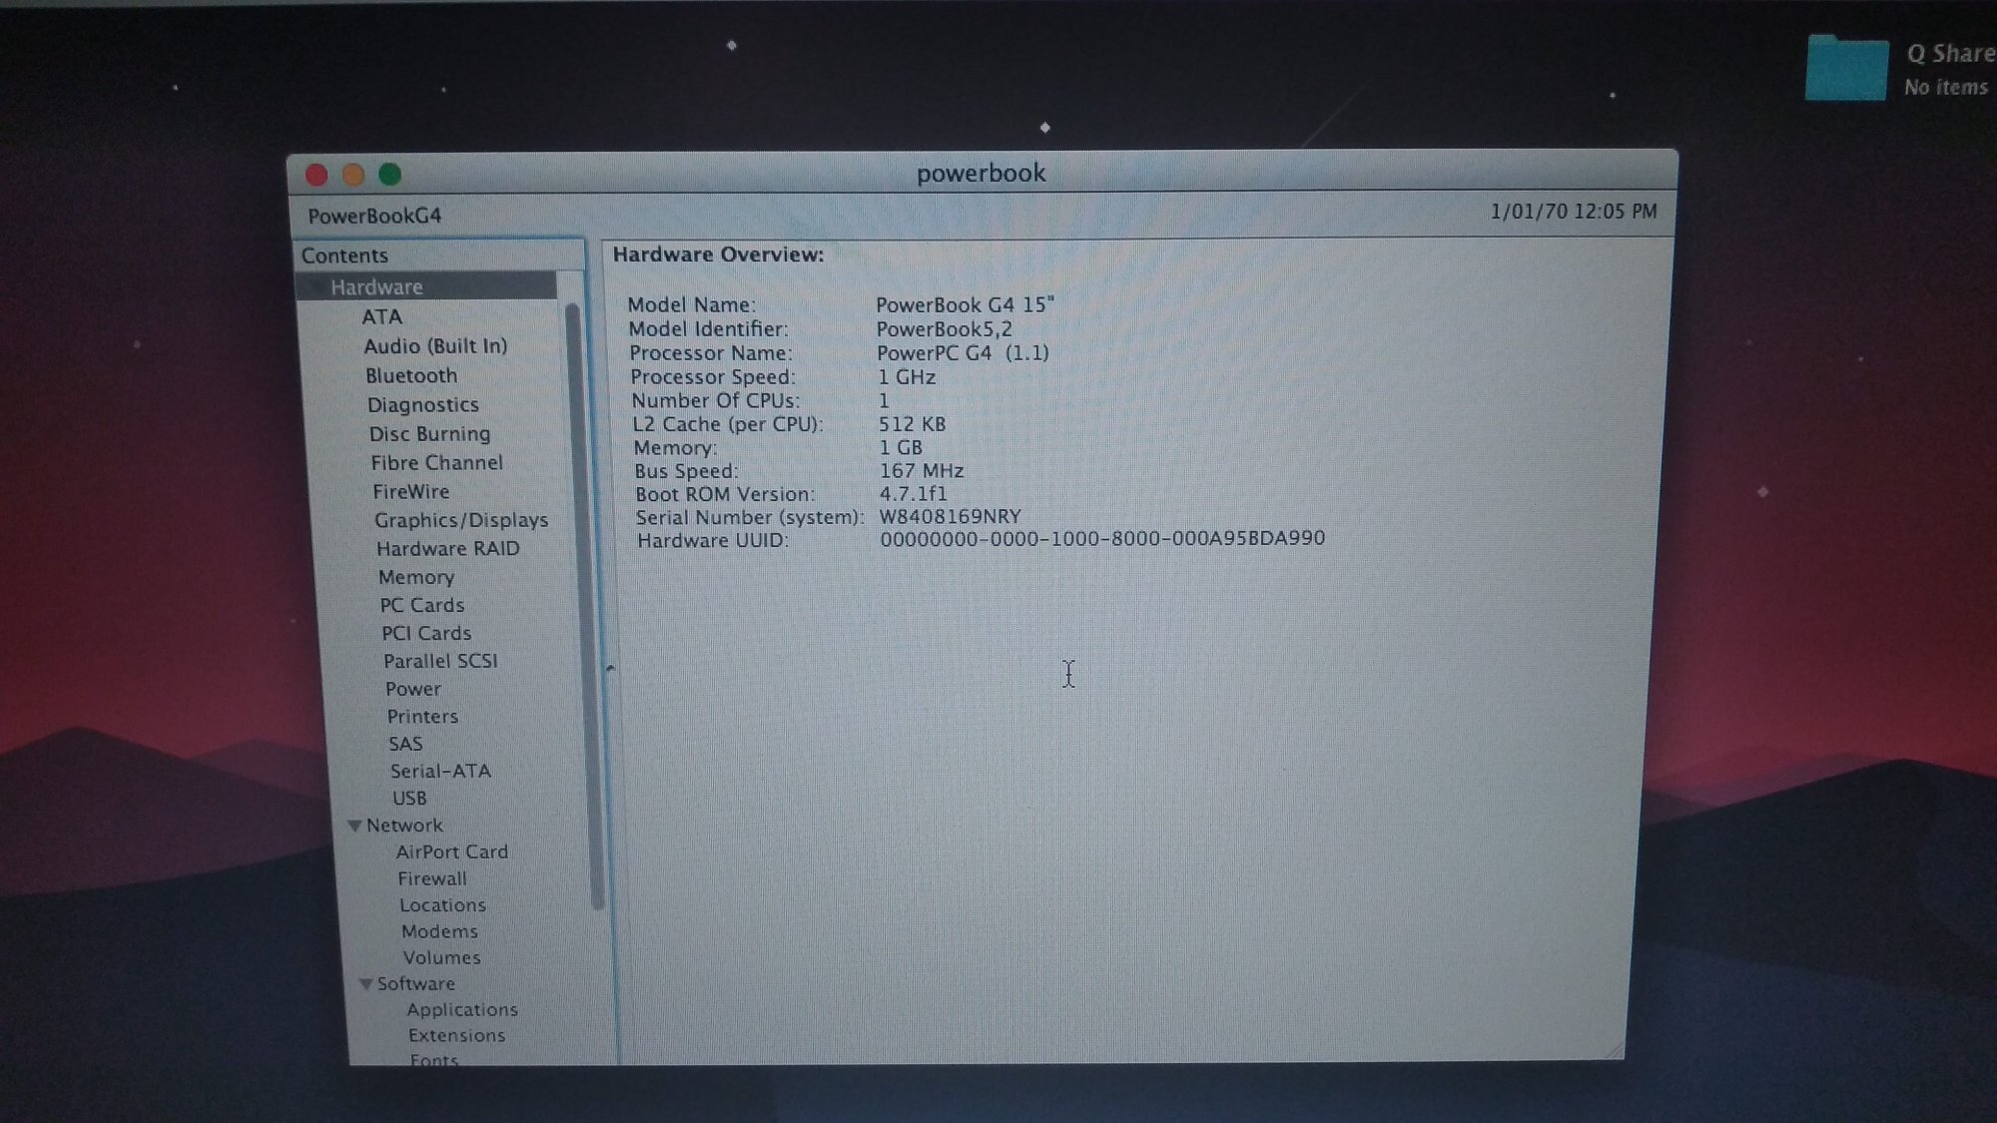1997x1123 pixels.
Task: Select USB in the hardware list
Action: 408,799
